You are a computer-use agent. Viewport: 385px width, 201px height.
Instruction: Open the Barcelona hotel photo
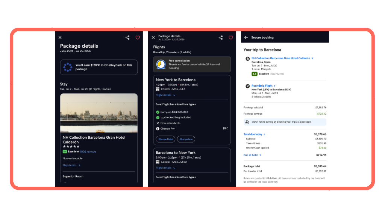(x=99, y=113)
